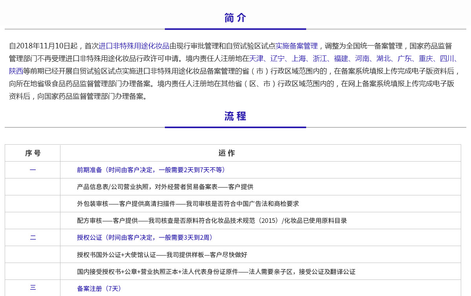Select the 天津 province link

pos(256,59)
